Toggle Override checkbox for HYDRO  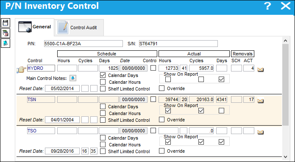coord(161,88)
